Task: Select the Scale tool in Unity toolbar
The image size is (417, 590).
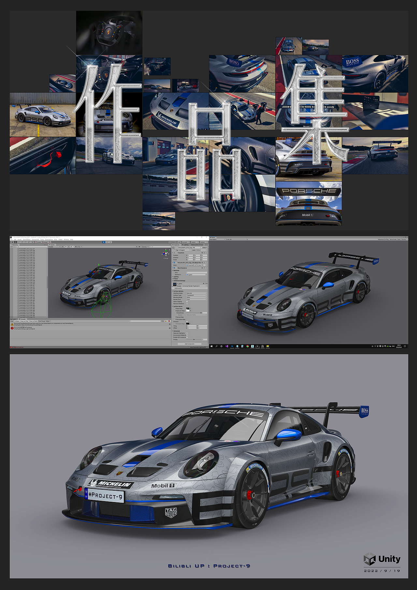Action: tap(22, 242)
